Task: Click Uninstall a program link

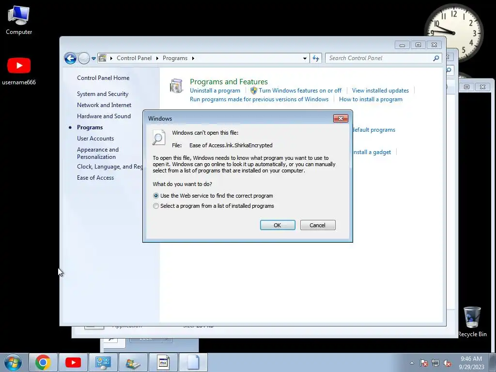Action: 215,91
